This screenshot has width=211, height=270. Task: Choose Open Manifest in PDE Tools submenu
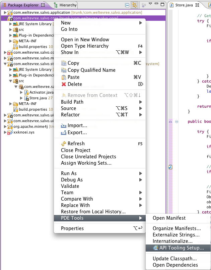pos(178,218)
